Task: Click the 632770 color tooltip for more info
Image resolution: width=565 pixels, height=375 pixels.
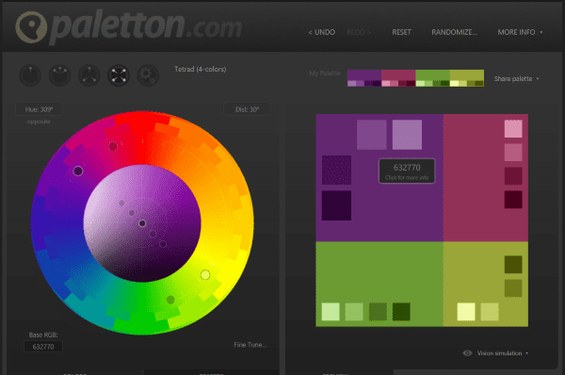Action: click(x=407, y=171)
